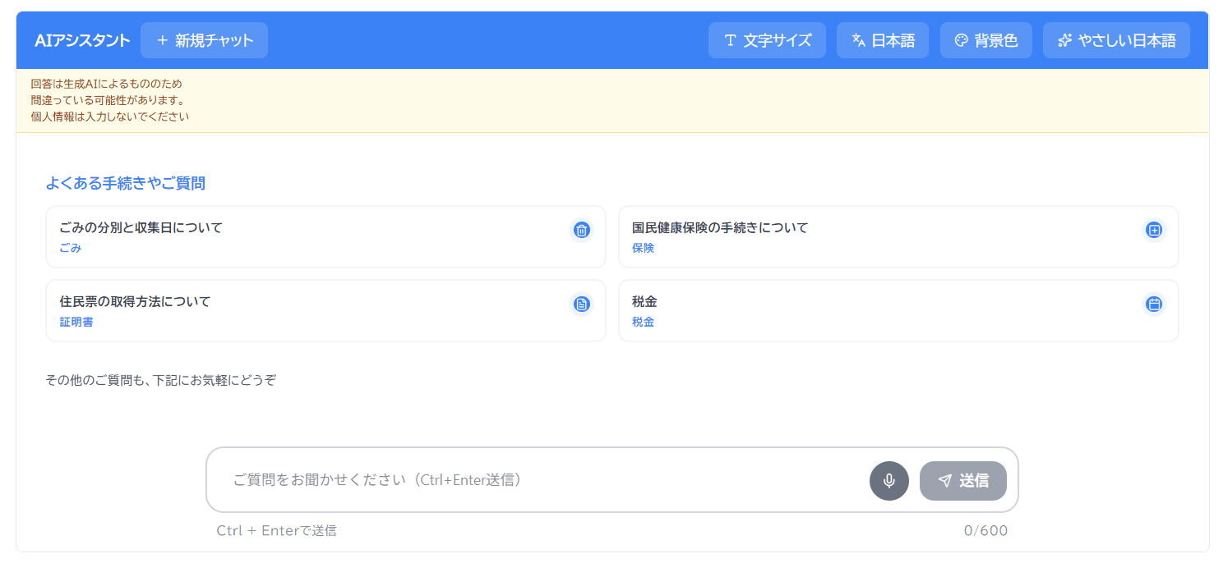The image size is (1223, 563).
Task: Click the medical icon on 国民健康保険 card
Action: [x=1154, y=230]
